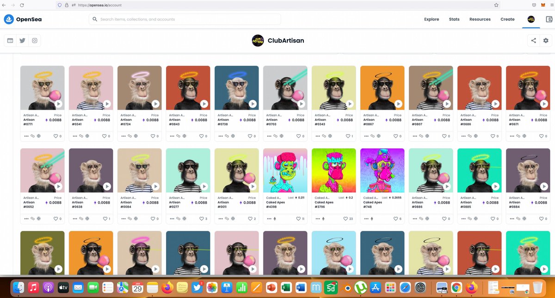The height and width of the screenshot is (298, 555).
Task: Click the heart icon on Artisan #0277
Action: [x=202, y=218]
